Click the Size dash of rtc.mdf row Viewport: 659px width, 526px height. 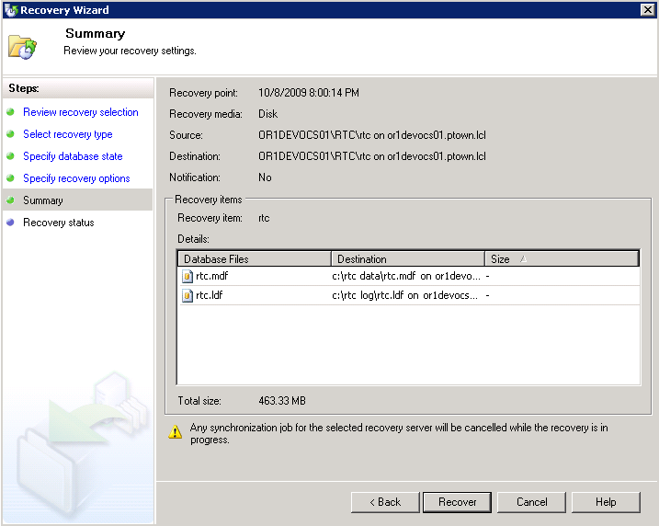tap(487, 277)
